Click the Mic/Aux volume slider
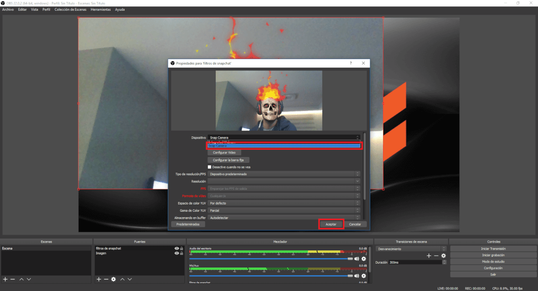The image size is (538, 291). point(271,276)
